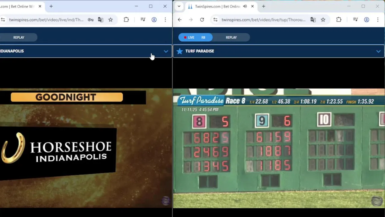The width and height of the screenshot is (385, 217).
Task: Open media controls in right window
Action: click(x=355, y=20)
